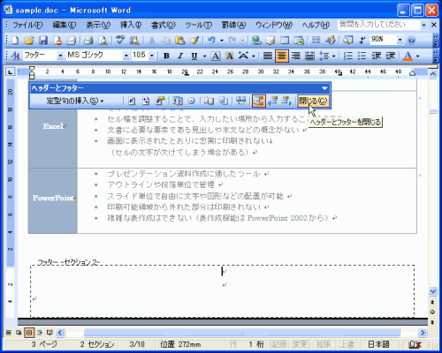This screenshot has width=442, height=353.
Task: Open the Print Preview icon
Action: [x=103, y=40]
